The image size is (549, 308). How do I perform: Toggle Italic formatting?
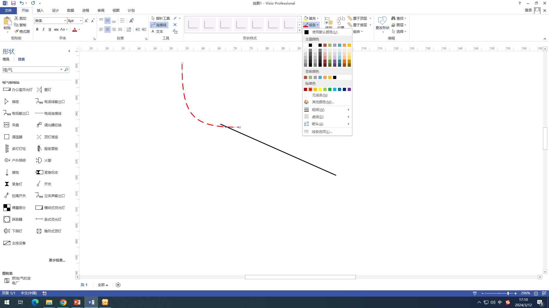coord(43,29)
